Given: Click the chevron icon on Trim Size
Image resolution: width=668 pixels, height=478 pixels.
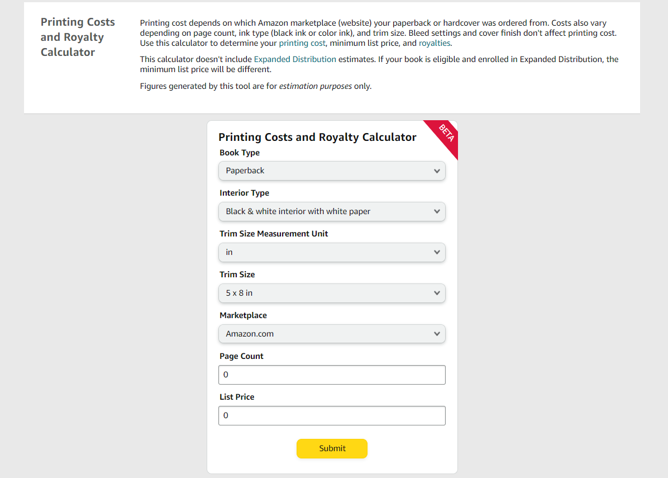Looking at the screenshot, I should [437, 293].
